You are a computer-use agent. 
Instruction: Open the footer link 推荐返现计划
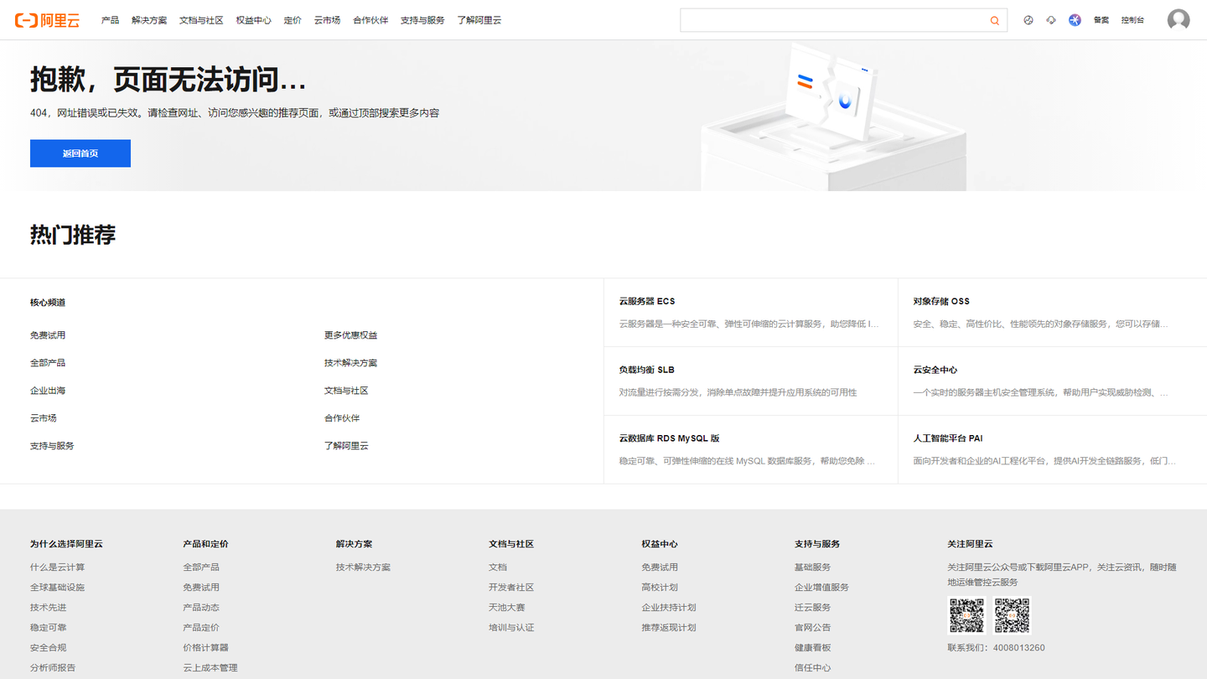point(669,628)
